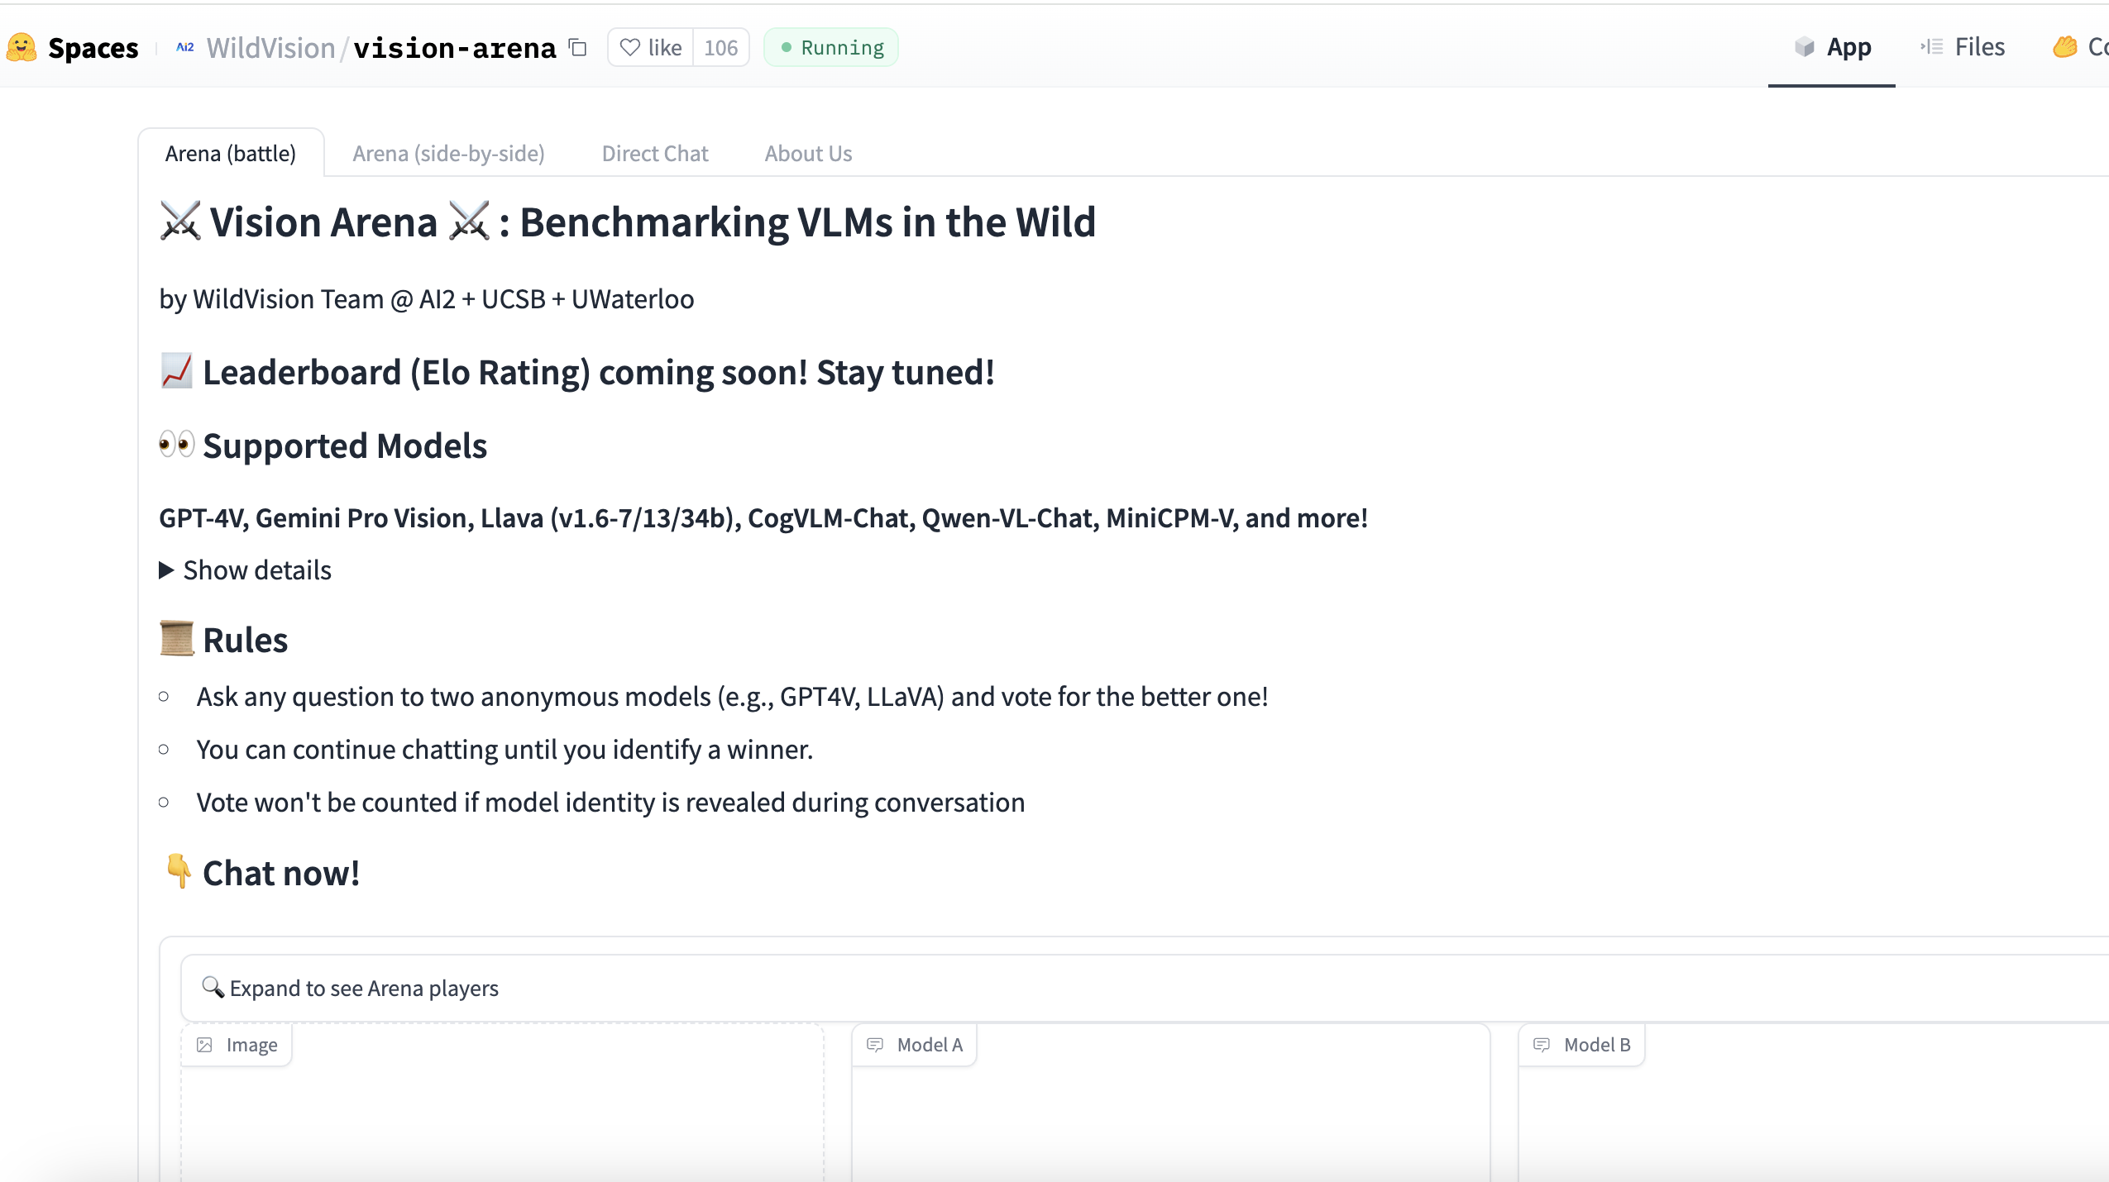Switch to Arena (side-by-side) tab
This screenshot has height=1182, width=2109.
coord(448,153)
